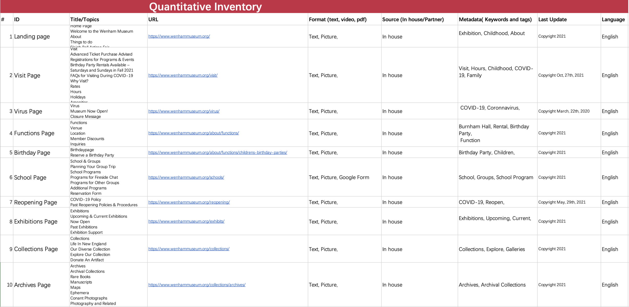Open the collections page hyperlink

pos(189,249)
